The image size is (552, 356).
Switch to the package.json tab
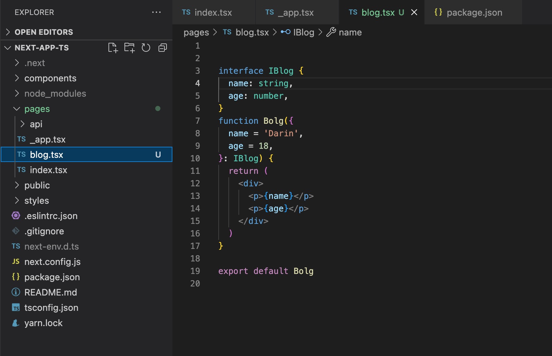coord(473,12)
